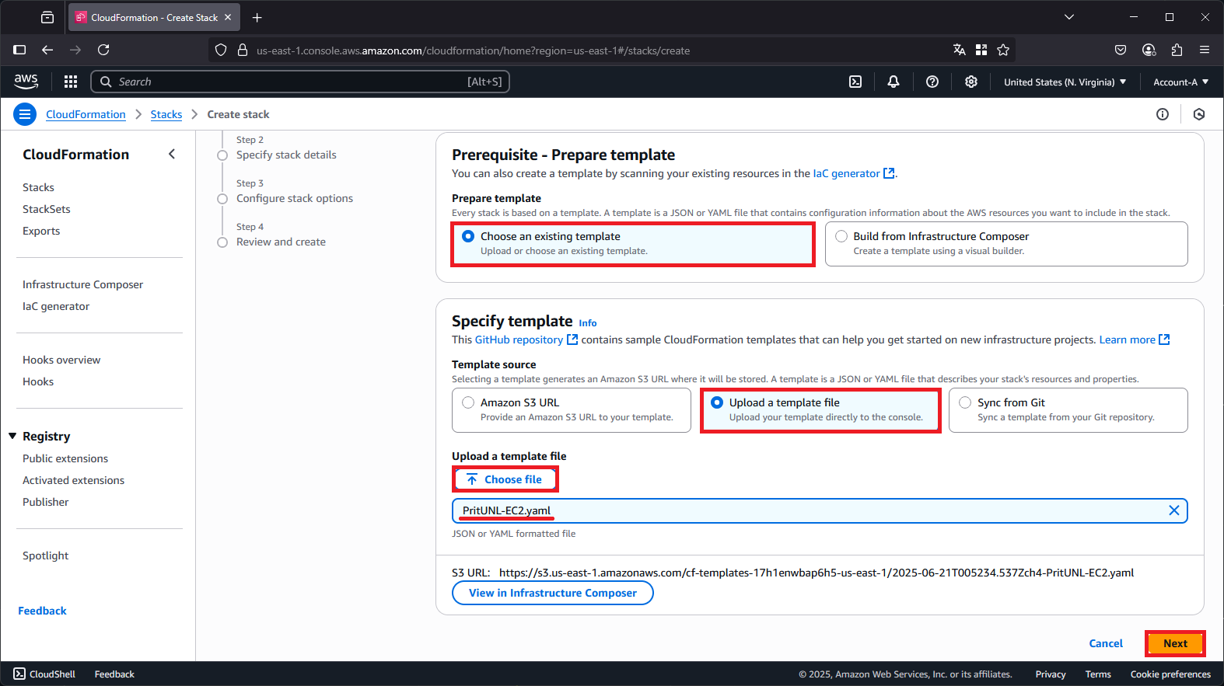Open Activated extensions in the sidebar

point(73,480)
